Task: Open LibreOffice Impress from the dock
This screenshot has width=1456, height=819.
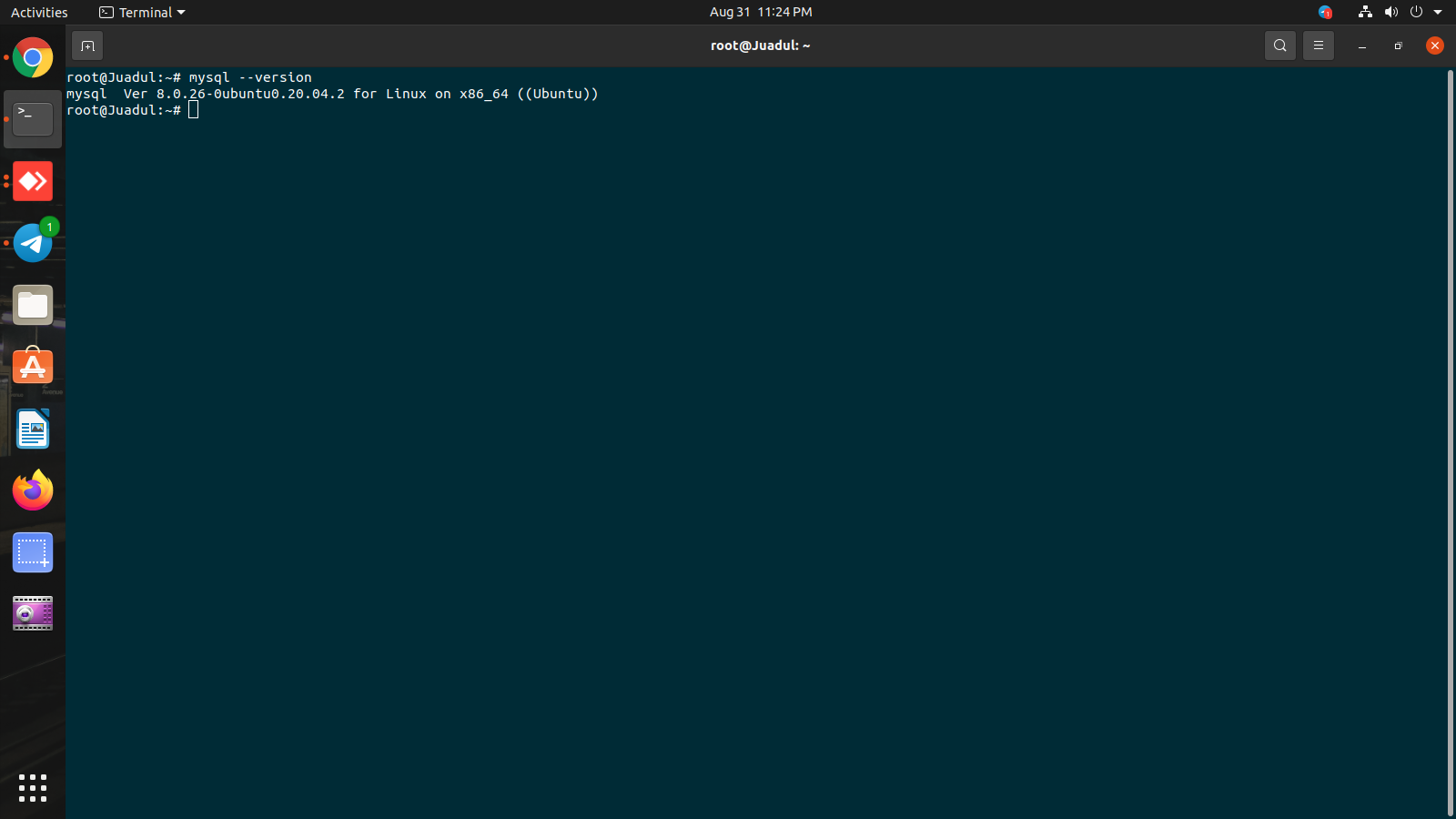Action: coord(33,429)
